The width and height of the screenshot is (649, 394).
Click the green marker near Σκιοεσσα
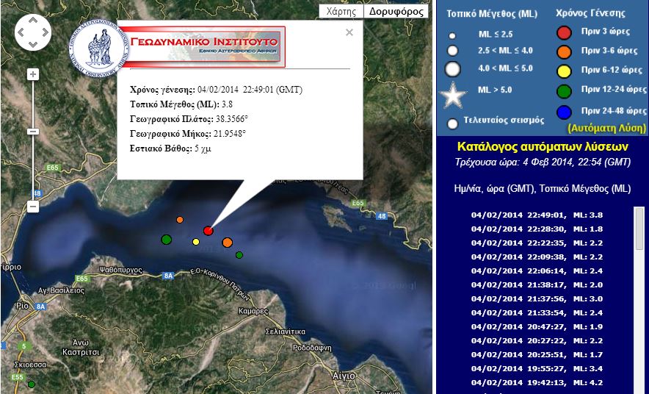[31, 384]
